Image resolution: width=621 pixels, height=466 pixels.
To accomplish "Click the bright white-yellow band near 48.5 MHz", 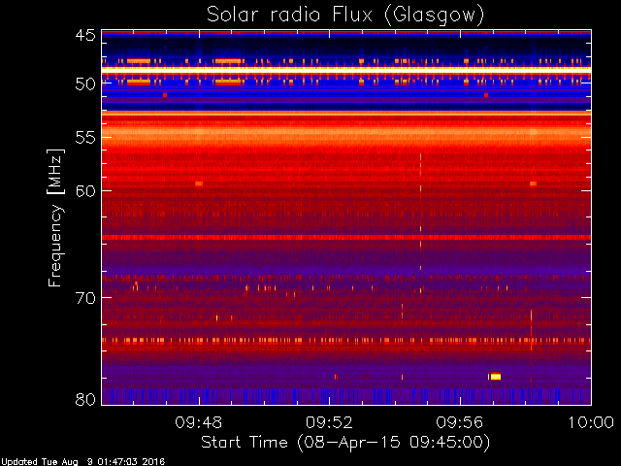I will pos(346,70).
